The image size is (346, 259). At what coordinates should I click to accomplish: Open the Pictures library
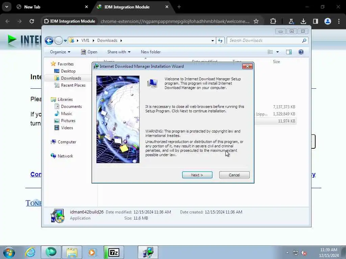68,121
